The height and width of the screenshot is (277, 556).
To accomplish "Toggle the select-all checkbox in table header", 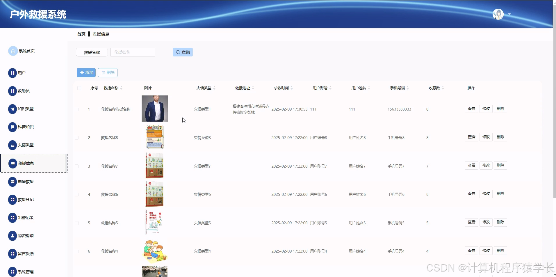I will pyautogui.click(x=79, y=88).
